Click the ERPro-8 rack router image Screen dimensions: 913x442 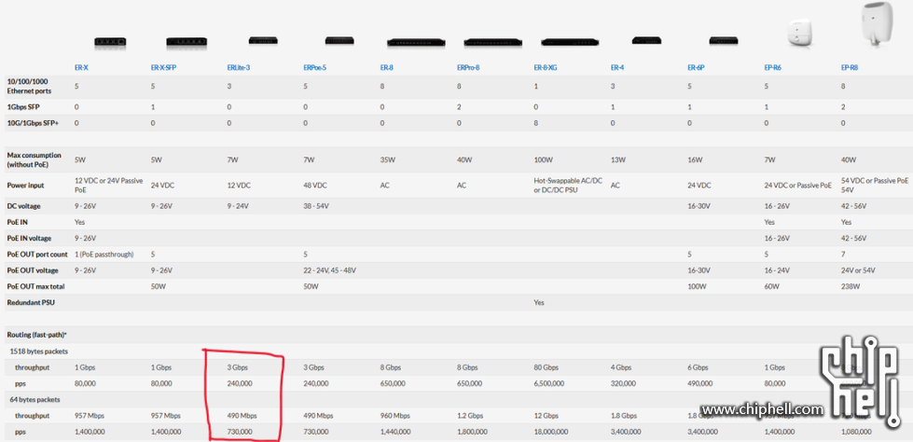(x=493, y=42)
